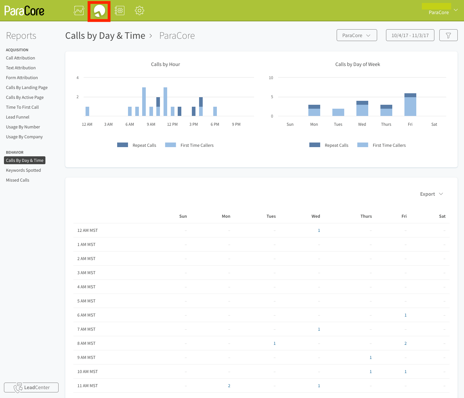This screenshot has width=464, height=398.
Task: Click Monday 11 AM MST call count 2
Action: (229, 386)
